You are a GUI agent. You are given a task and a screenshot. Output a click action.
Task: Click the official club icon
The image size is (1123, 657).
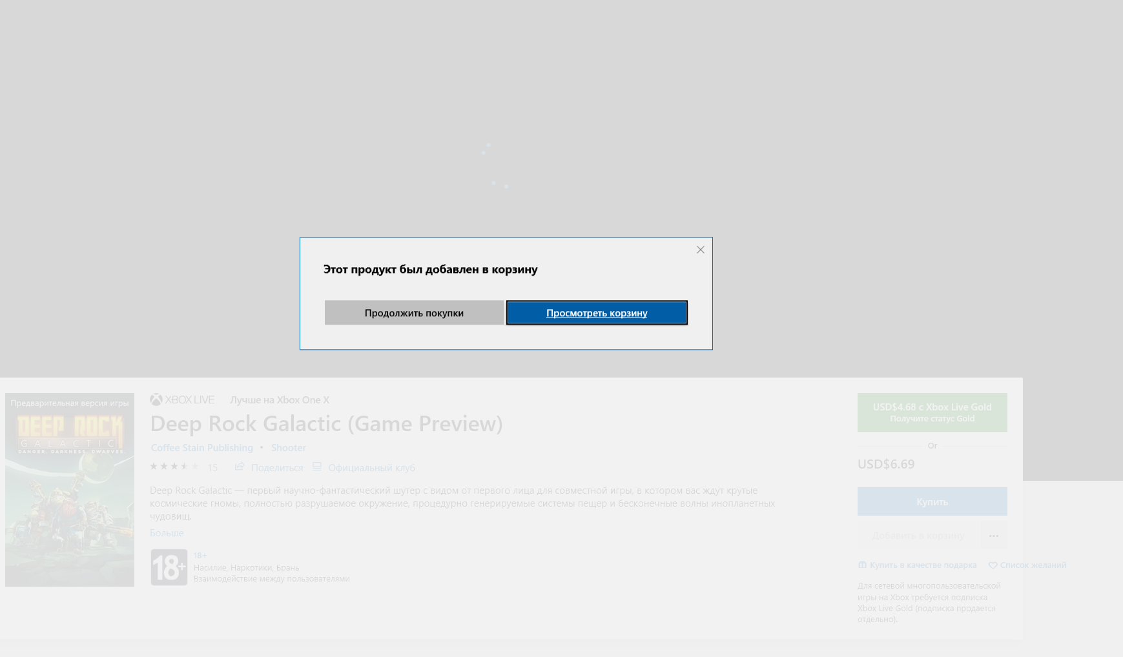[x=317, y=466]
